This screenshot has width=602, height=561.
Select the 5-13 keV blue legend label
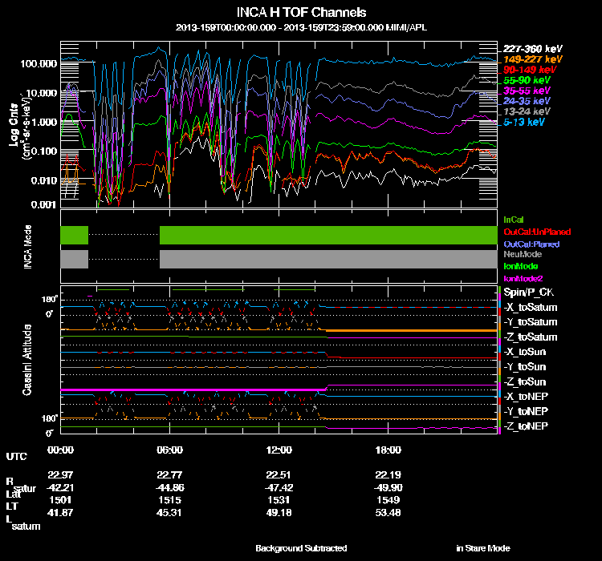tap(527, 123)
